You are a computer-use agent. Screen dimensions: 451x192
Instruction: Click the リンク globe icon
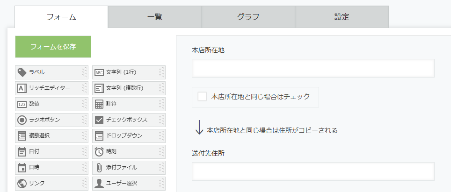pos(22,184)
